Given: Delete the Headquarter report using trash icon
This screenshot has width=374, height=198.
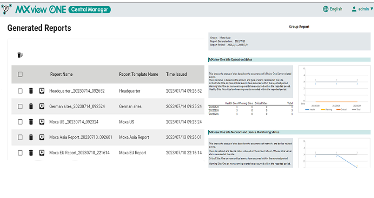Looking at the screenshot, I should coord(31,91).
